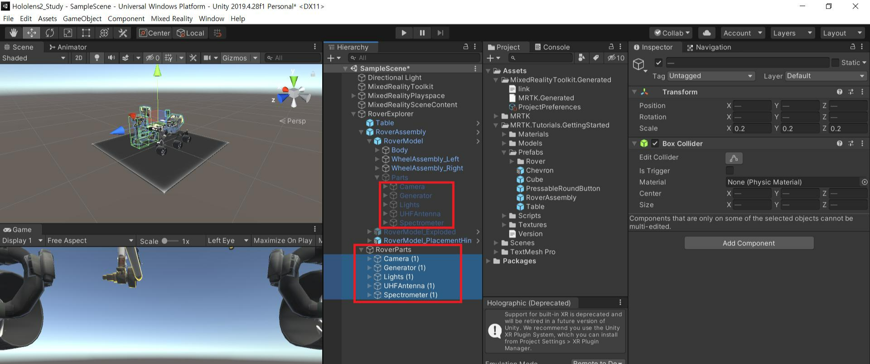The image size is (870, 364).
Task: Click search by label icon in Project
Action: [596, 57]
